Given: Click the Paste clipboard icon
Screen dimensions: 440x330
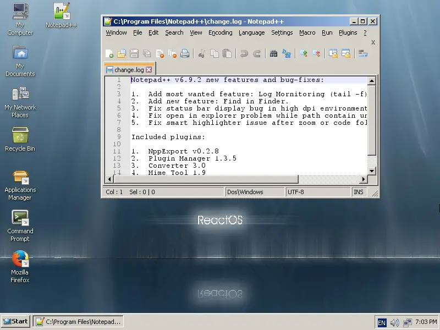Looking at the screenshot, I should click(x=227, y=53).
